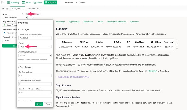Open the analytics properties gear icon
Screen dimensions: 187x110
[x=26, y=14]
